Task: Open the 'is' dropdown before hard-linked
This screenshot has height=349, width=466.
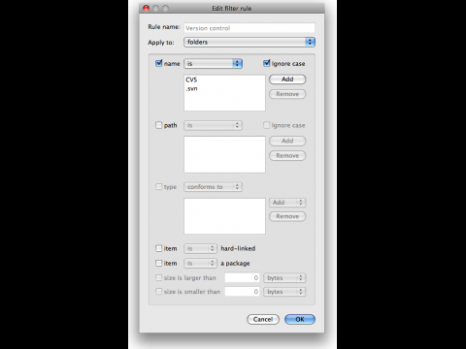Action: (200, 248)
